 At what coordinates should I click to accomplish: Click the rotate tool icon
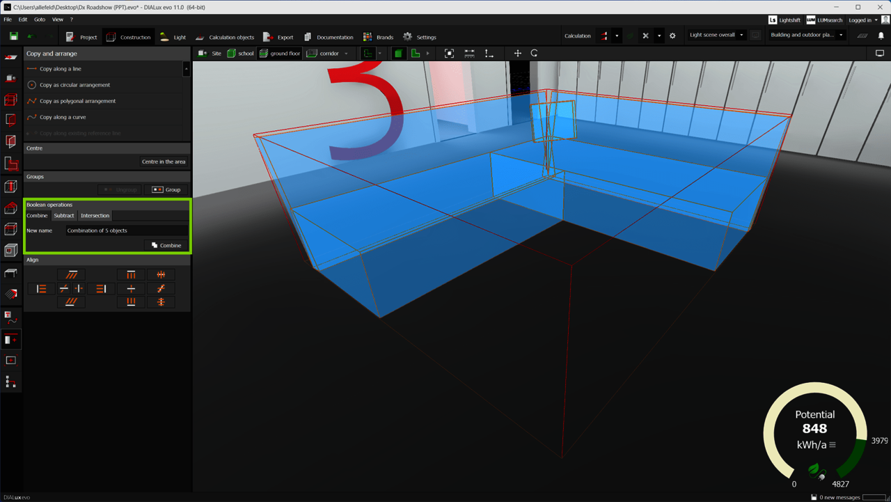pyautogui.click(x=534, y=53)
